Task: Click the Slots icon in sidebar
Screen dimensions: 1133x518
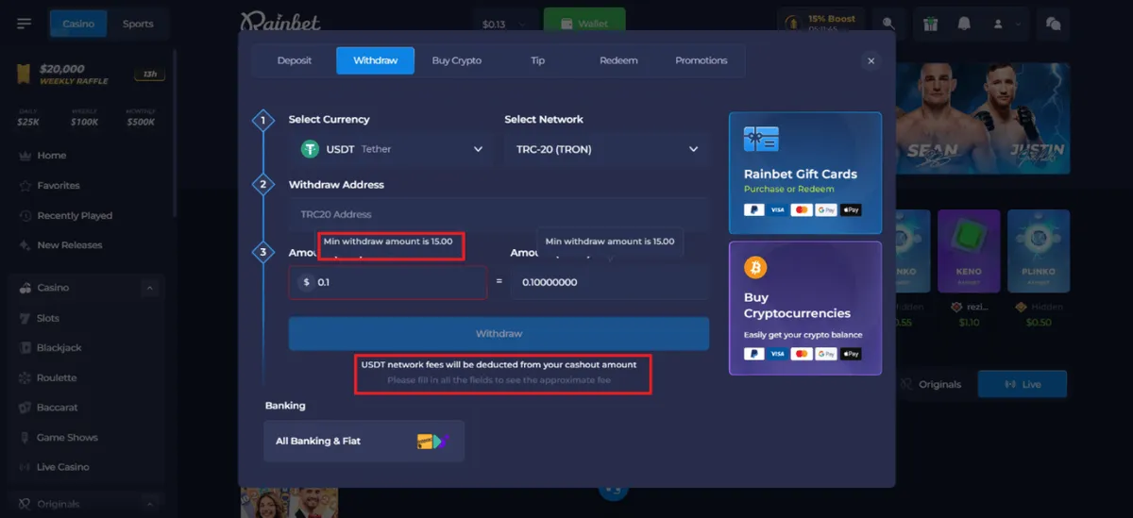Action: (x=25, y=318)
